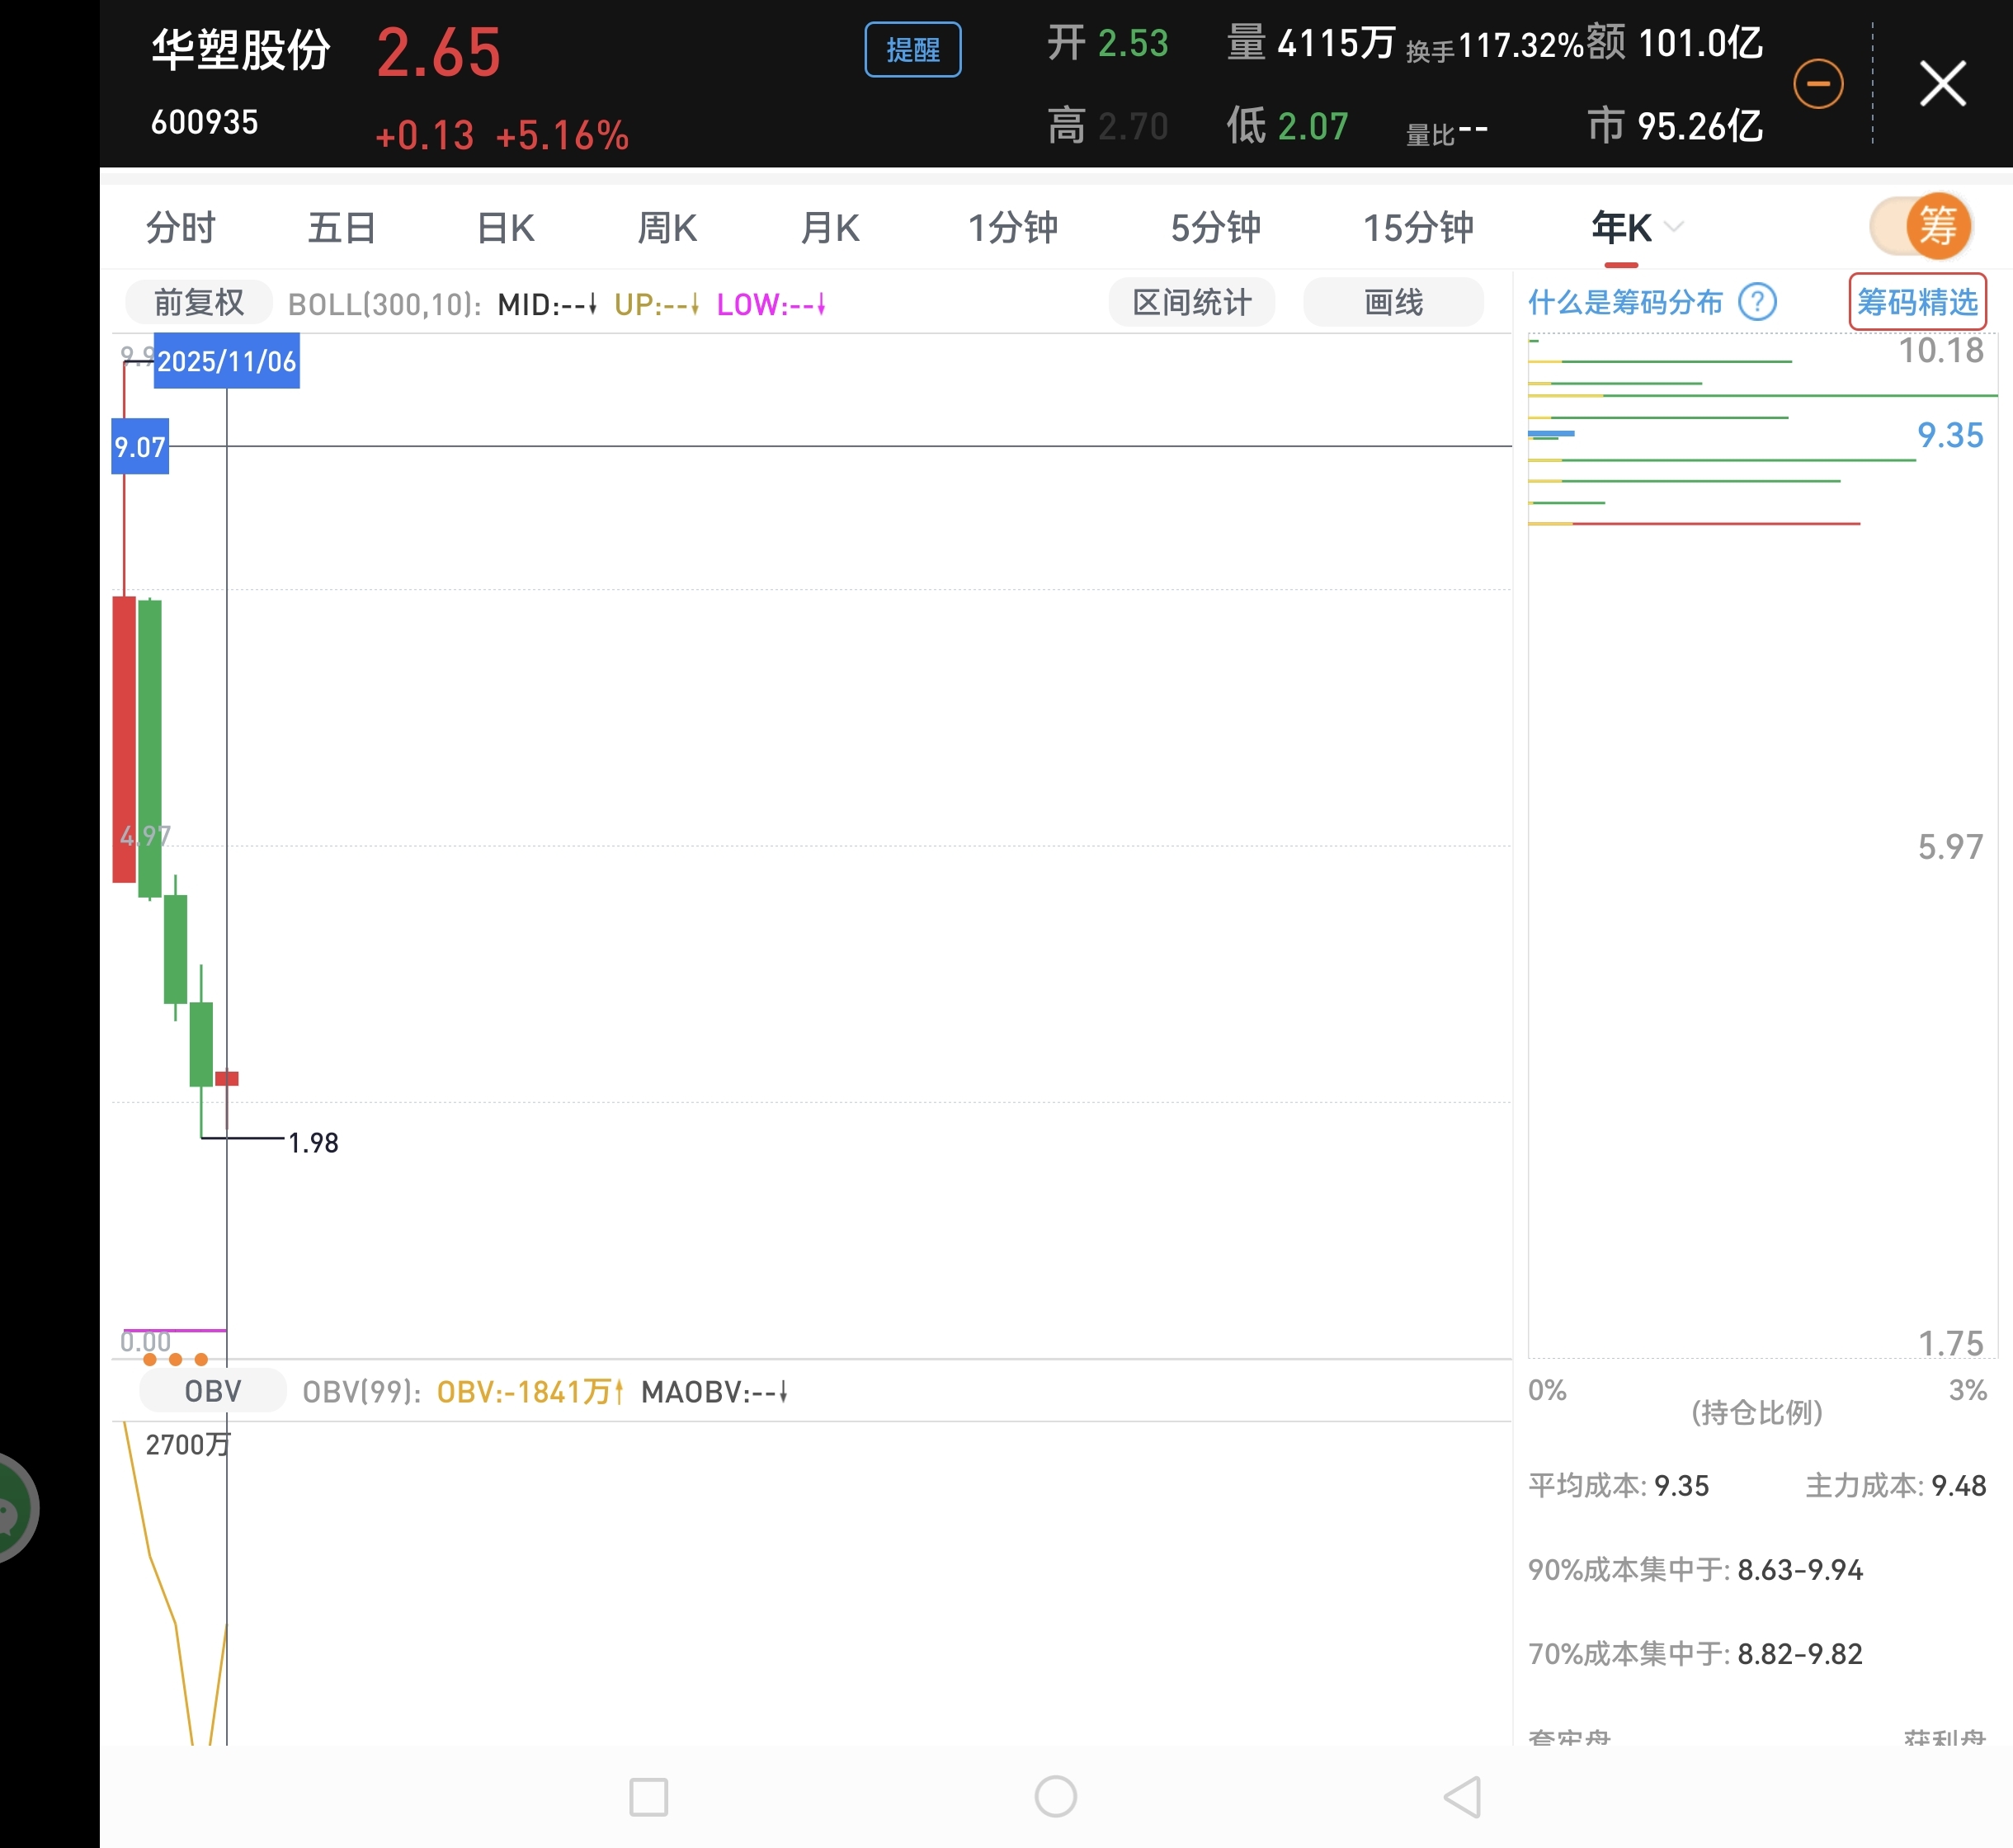This screenshot has height=1848, width=2013.
Task: Switch to the 5分钟 tab
Action: (1215, 228)
